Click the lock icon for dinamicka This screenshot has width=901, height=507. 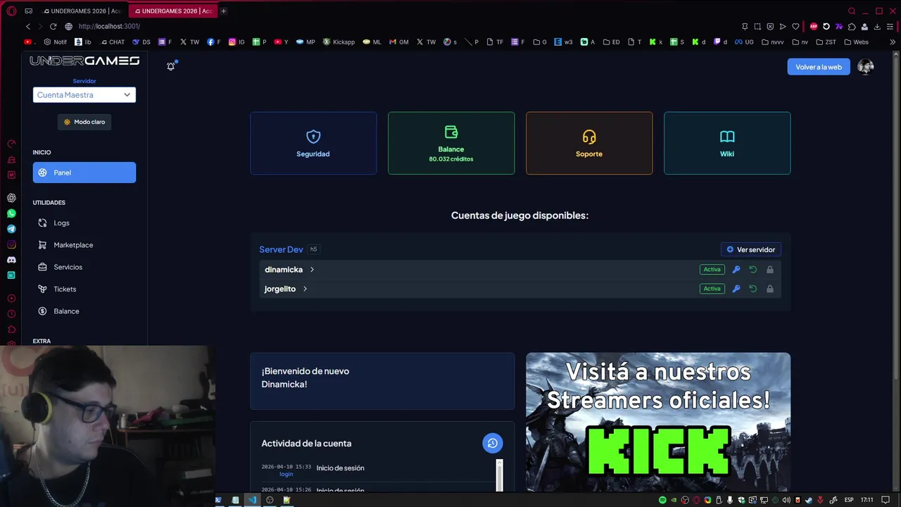[770, 270]
